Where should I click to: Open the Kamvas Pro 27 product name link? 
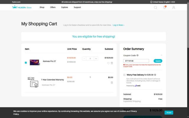point(49,61)
